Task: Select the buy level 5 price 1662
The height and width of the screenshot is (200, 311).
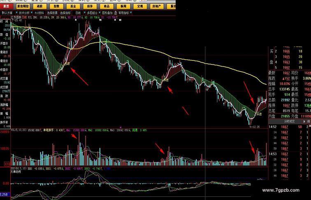Action: (x=286, y=67)
